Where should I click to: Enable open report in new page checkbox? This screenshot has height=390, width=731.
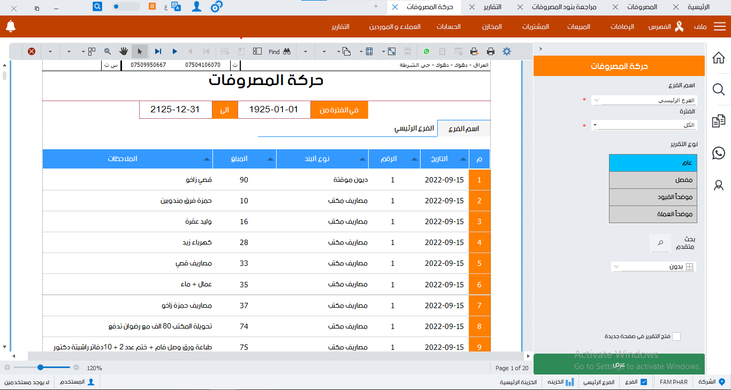click(676, 337)
